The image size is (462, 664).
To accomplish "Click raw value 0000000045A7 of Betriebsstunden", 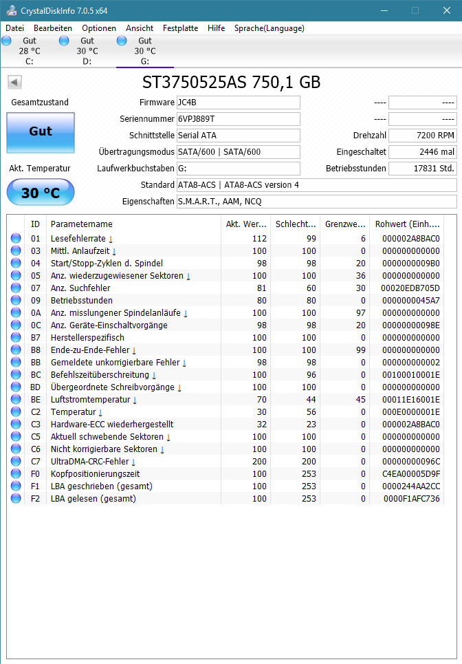I will (411, 300).
